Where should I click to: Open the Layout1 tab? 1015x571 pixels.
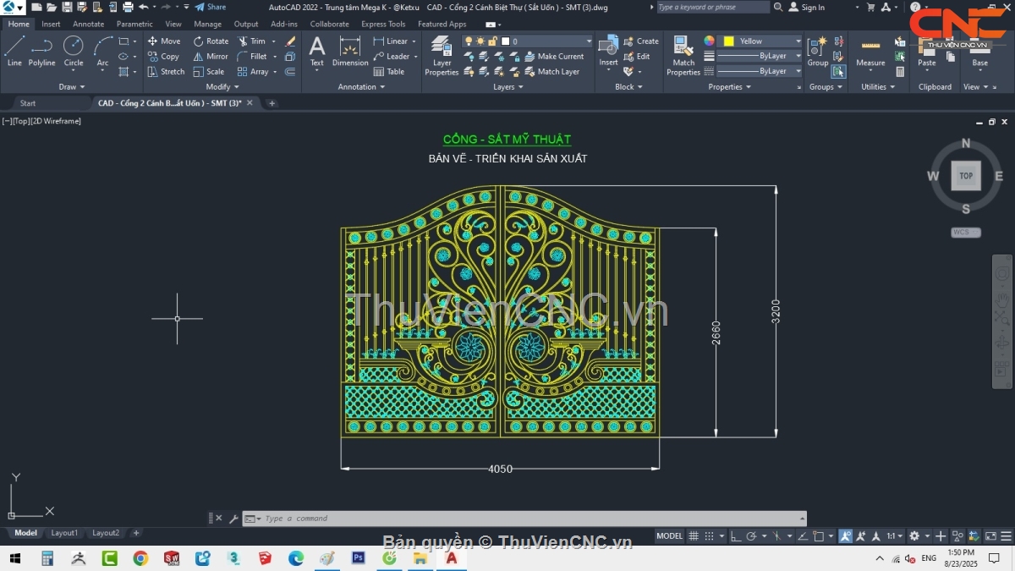coord(64,533)
